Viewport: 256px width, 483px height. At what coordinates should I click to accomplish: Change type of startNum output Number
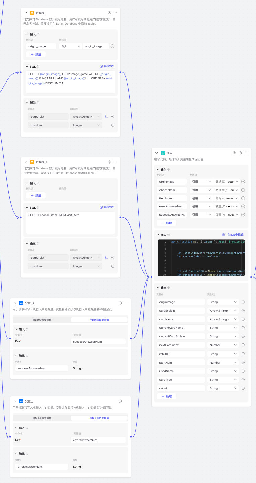223,363
